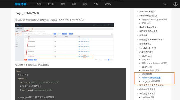The height and width of the screenshot is (100, 180).
Task: Jump to 查看镜像 section
Action: coord(143,35)
